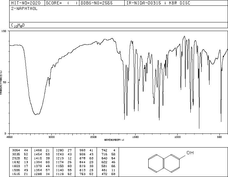Viewport: 228px width, 177px height.
Task: Click the 500 wavenumber axis label
Action: pyautogui.click(x=219, y=137)
